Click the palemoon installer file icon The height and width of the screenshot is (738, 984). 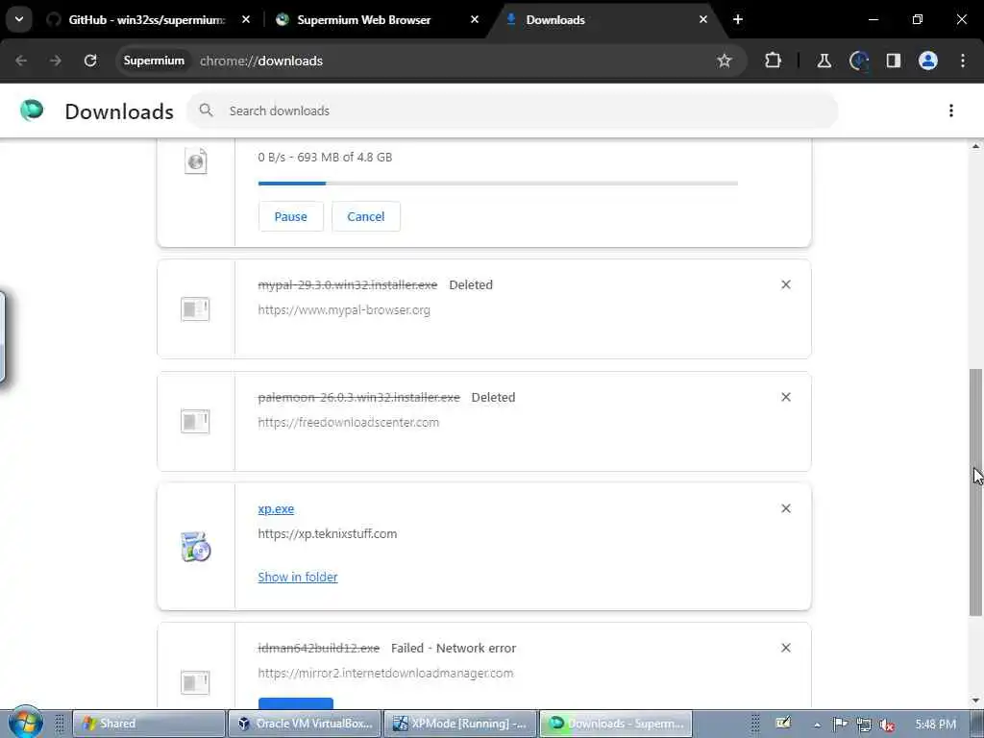pos(195,421)
